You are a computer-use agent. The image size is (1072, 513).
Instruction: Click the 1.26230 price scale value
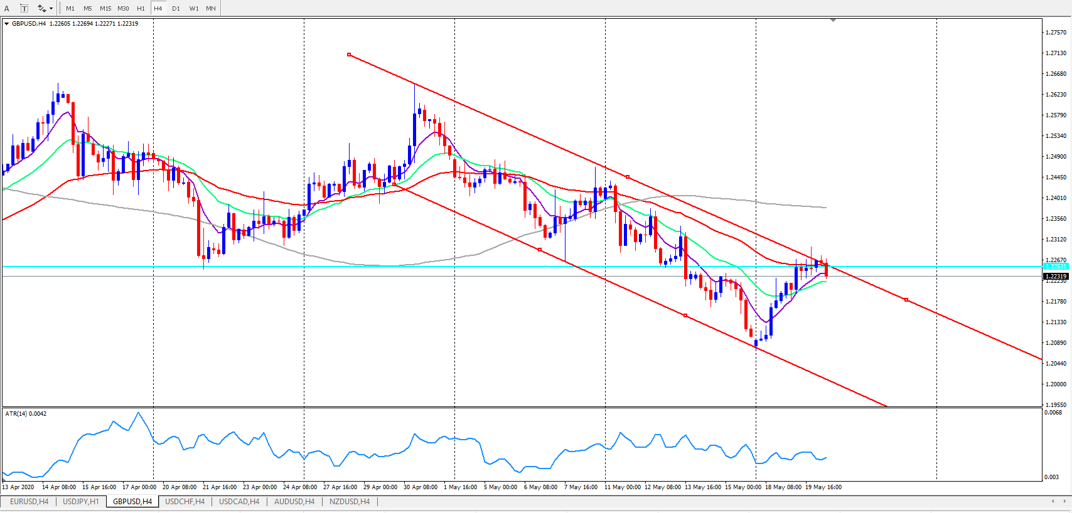(1055, 95)
